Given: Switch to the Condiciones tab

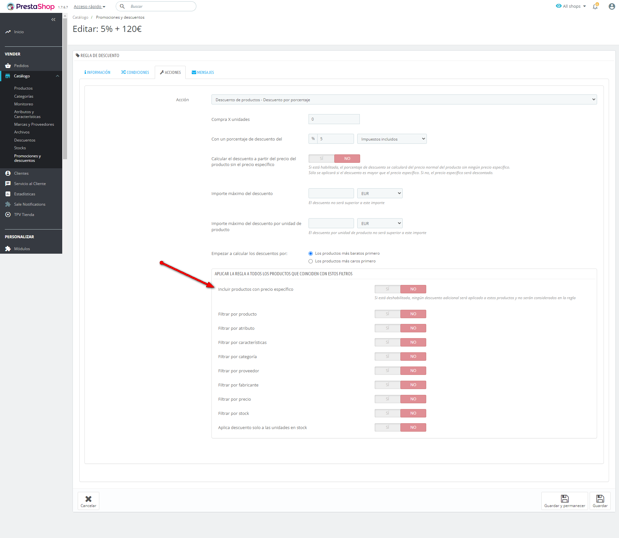Looking at the screenshot, I should [135, 73].
